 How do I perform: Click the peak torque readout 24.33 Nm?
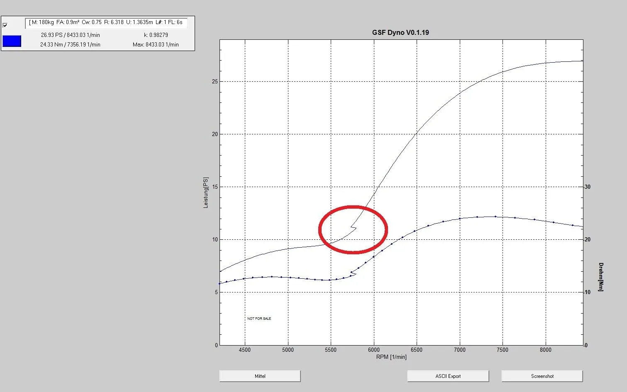pos(70,45)
